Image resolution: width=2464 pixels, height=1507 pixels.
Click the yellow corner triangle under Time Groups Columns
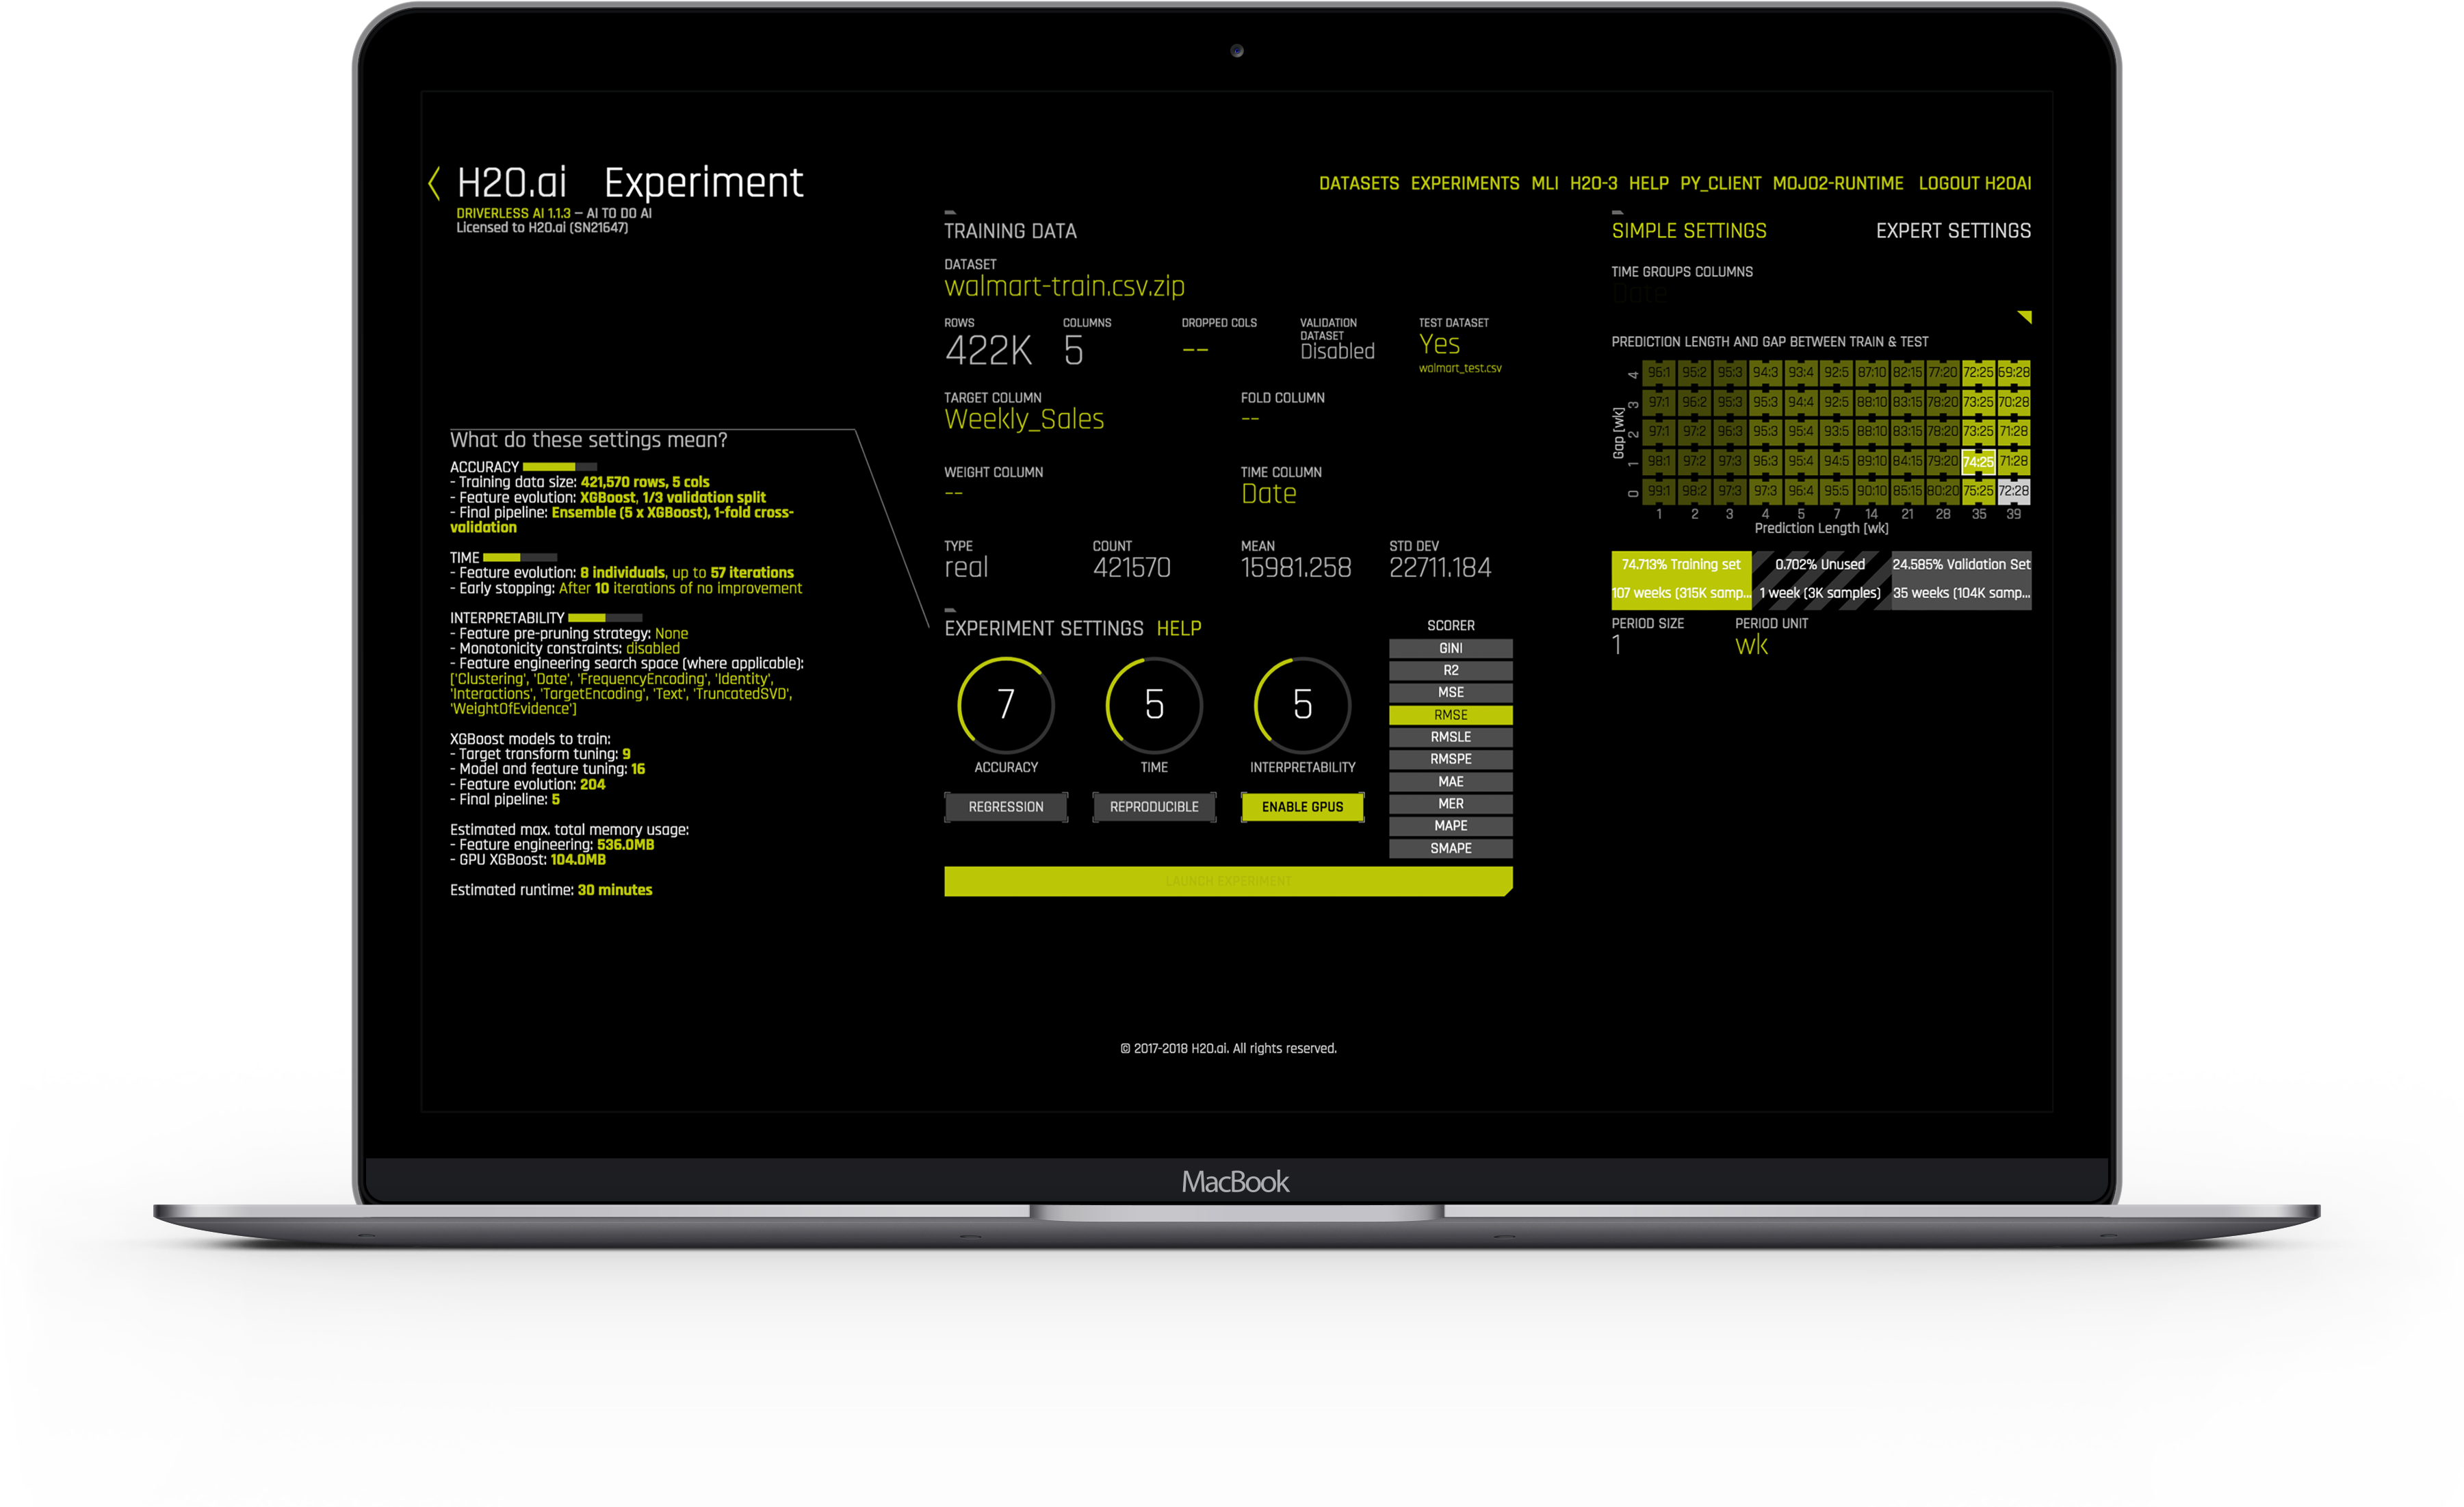coord(2025,317)
